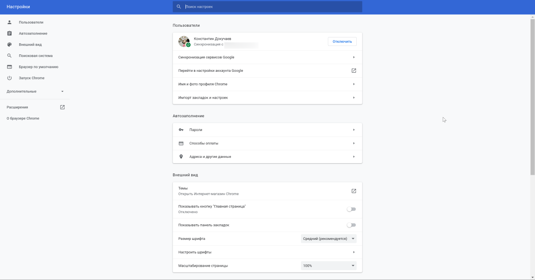Open О браузере Chrome link
535x280 pixels.
[x=23, y=118]
